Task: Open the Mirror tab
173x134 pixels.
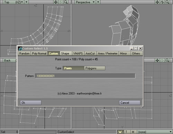Action: [125, 54]
